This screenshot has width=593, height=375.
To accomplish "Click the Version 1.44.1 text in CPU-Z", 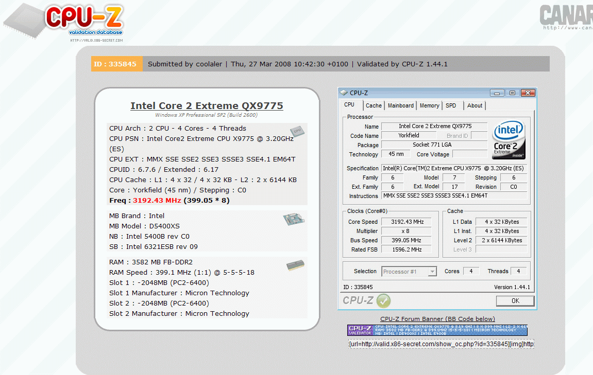I will [x=512, y=287].
